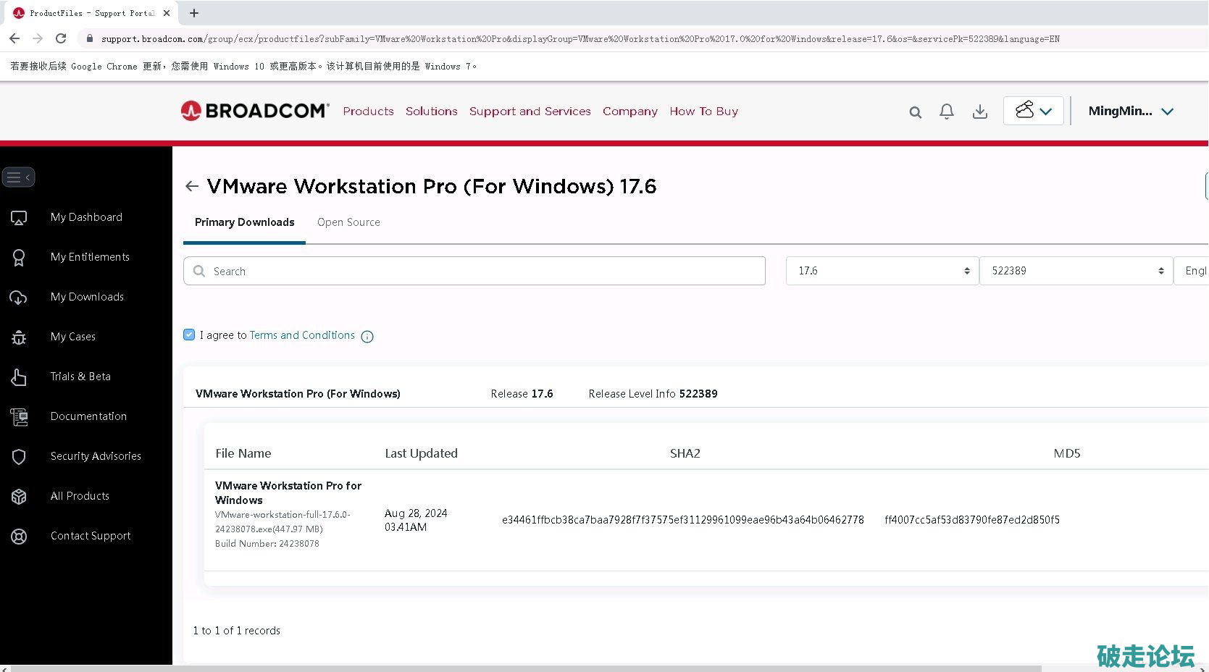Open the 522389 release level dropdown

tap(1076, 271)
